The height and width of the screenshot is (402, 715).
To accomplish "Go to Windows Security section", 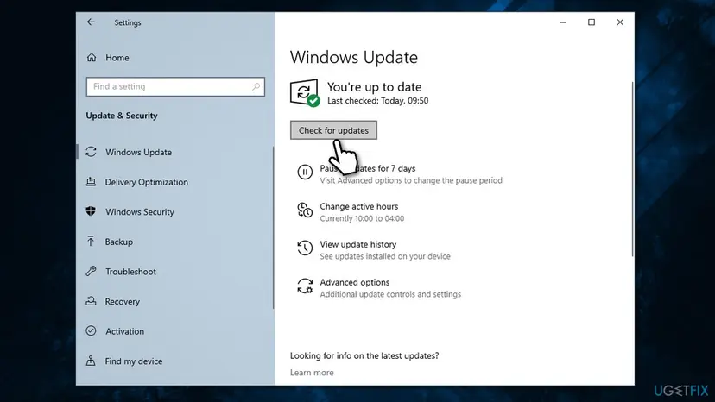I will 140,212.
